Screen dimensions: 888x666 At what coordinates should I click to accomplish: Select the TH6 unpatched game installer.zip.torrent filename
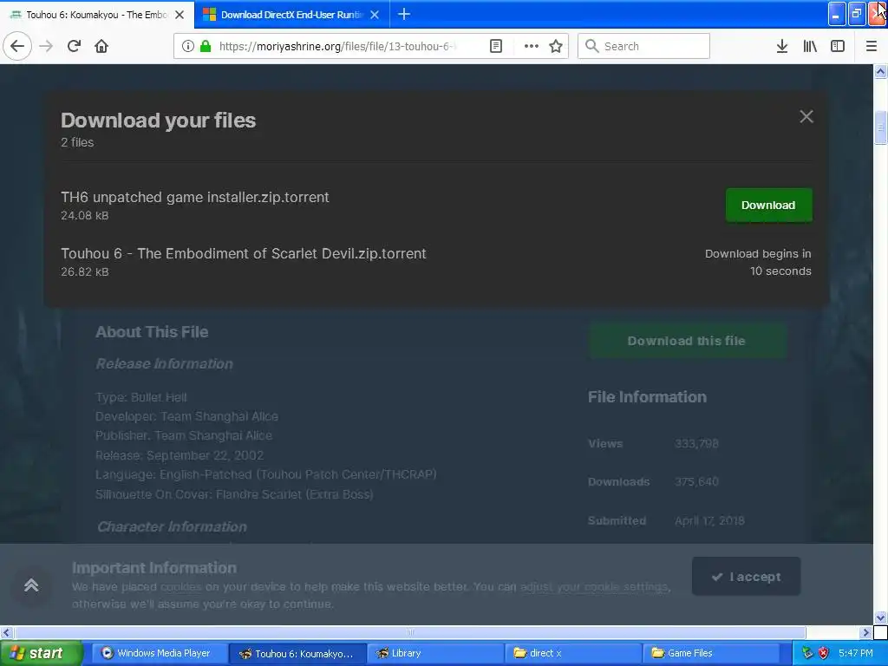pyautogui.click(x=195, y=197)
